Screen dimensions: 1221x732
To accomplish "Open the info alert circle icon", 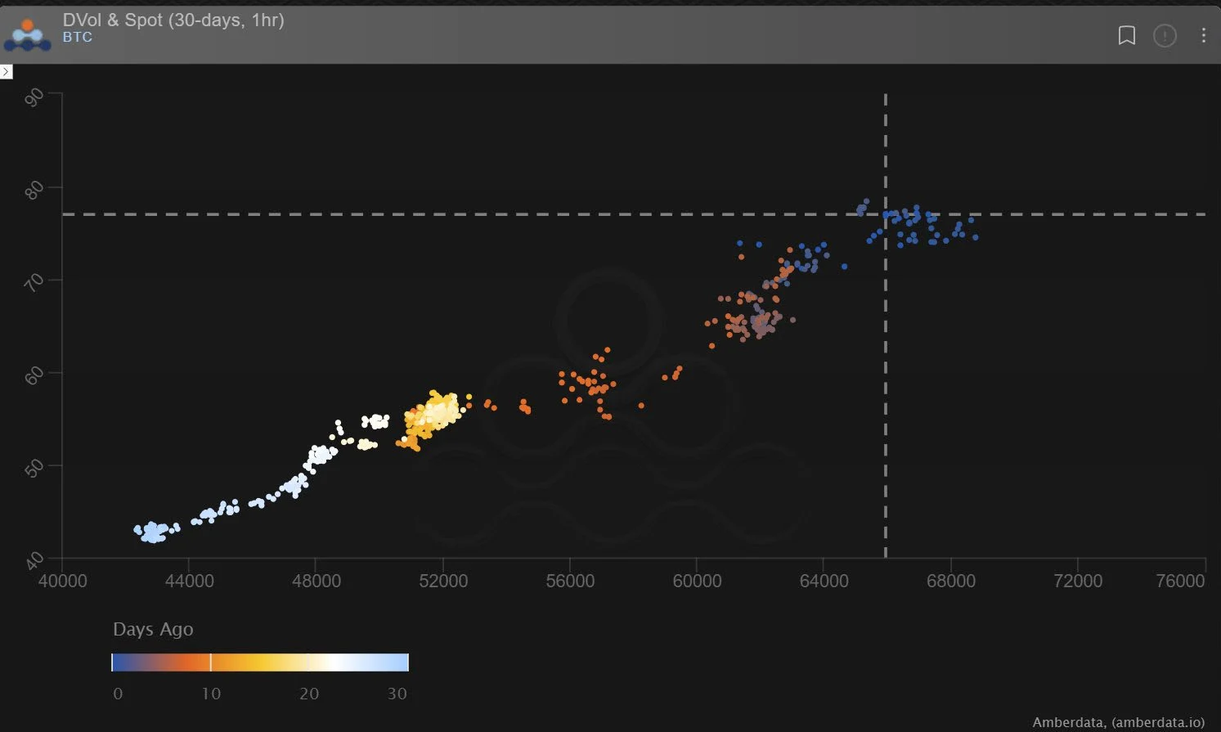I will (1165, 35).
